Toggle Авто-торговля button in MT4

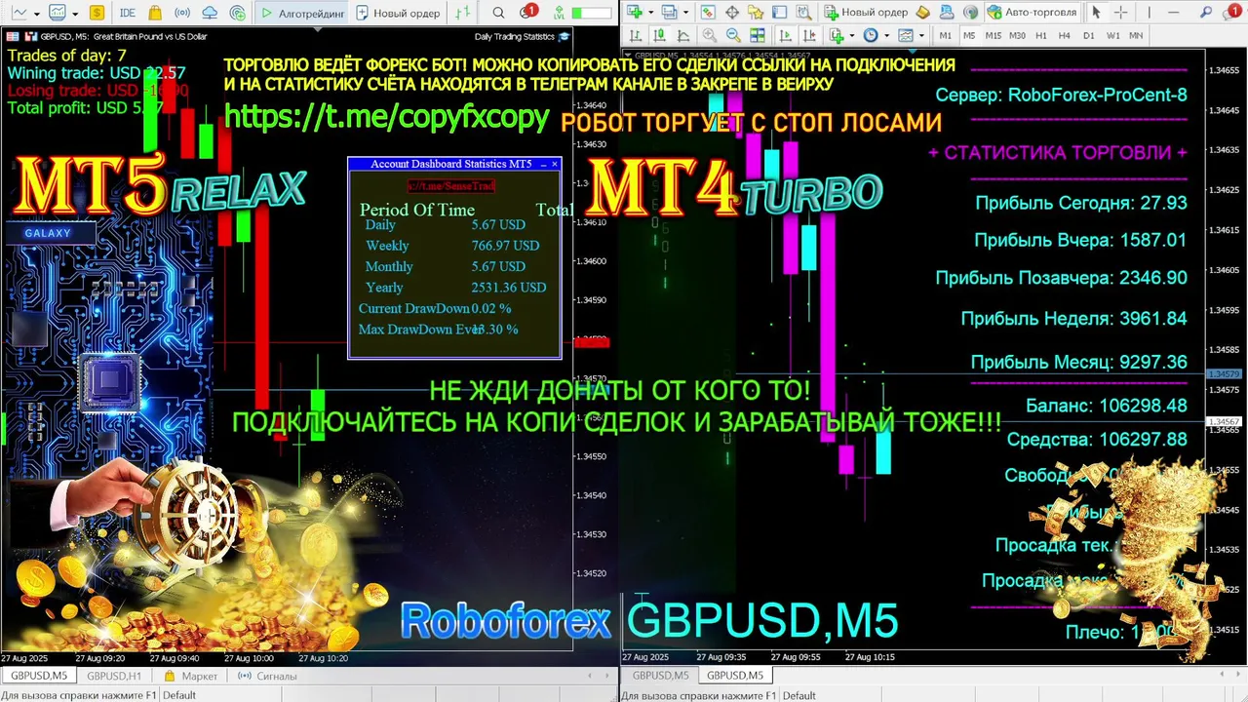tap(1033, 13)
